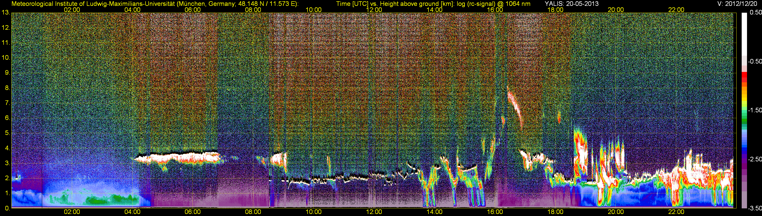The width and height of the screenshot is (762, 216).
Task: Click the -2.50 colorbar scale value
Action: pos(755,159)
